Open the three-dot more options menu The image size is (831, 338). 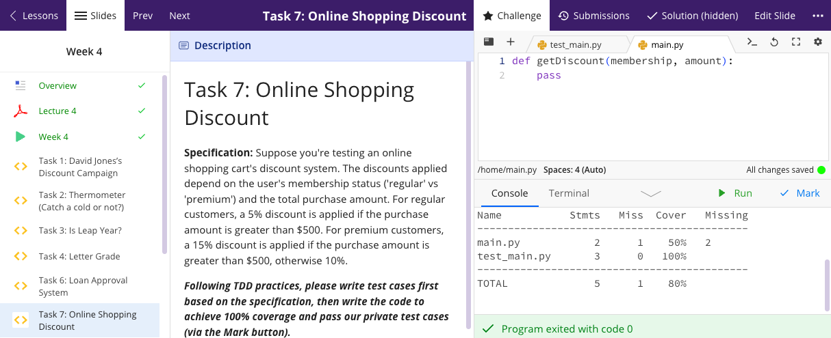coord(817,16)
